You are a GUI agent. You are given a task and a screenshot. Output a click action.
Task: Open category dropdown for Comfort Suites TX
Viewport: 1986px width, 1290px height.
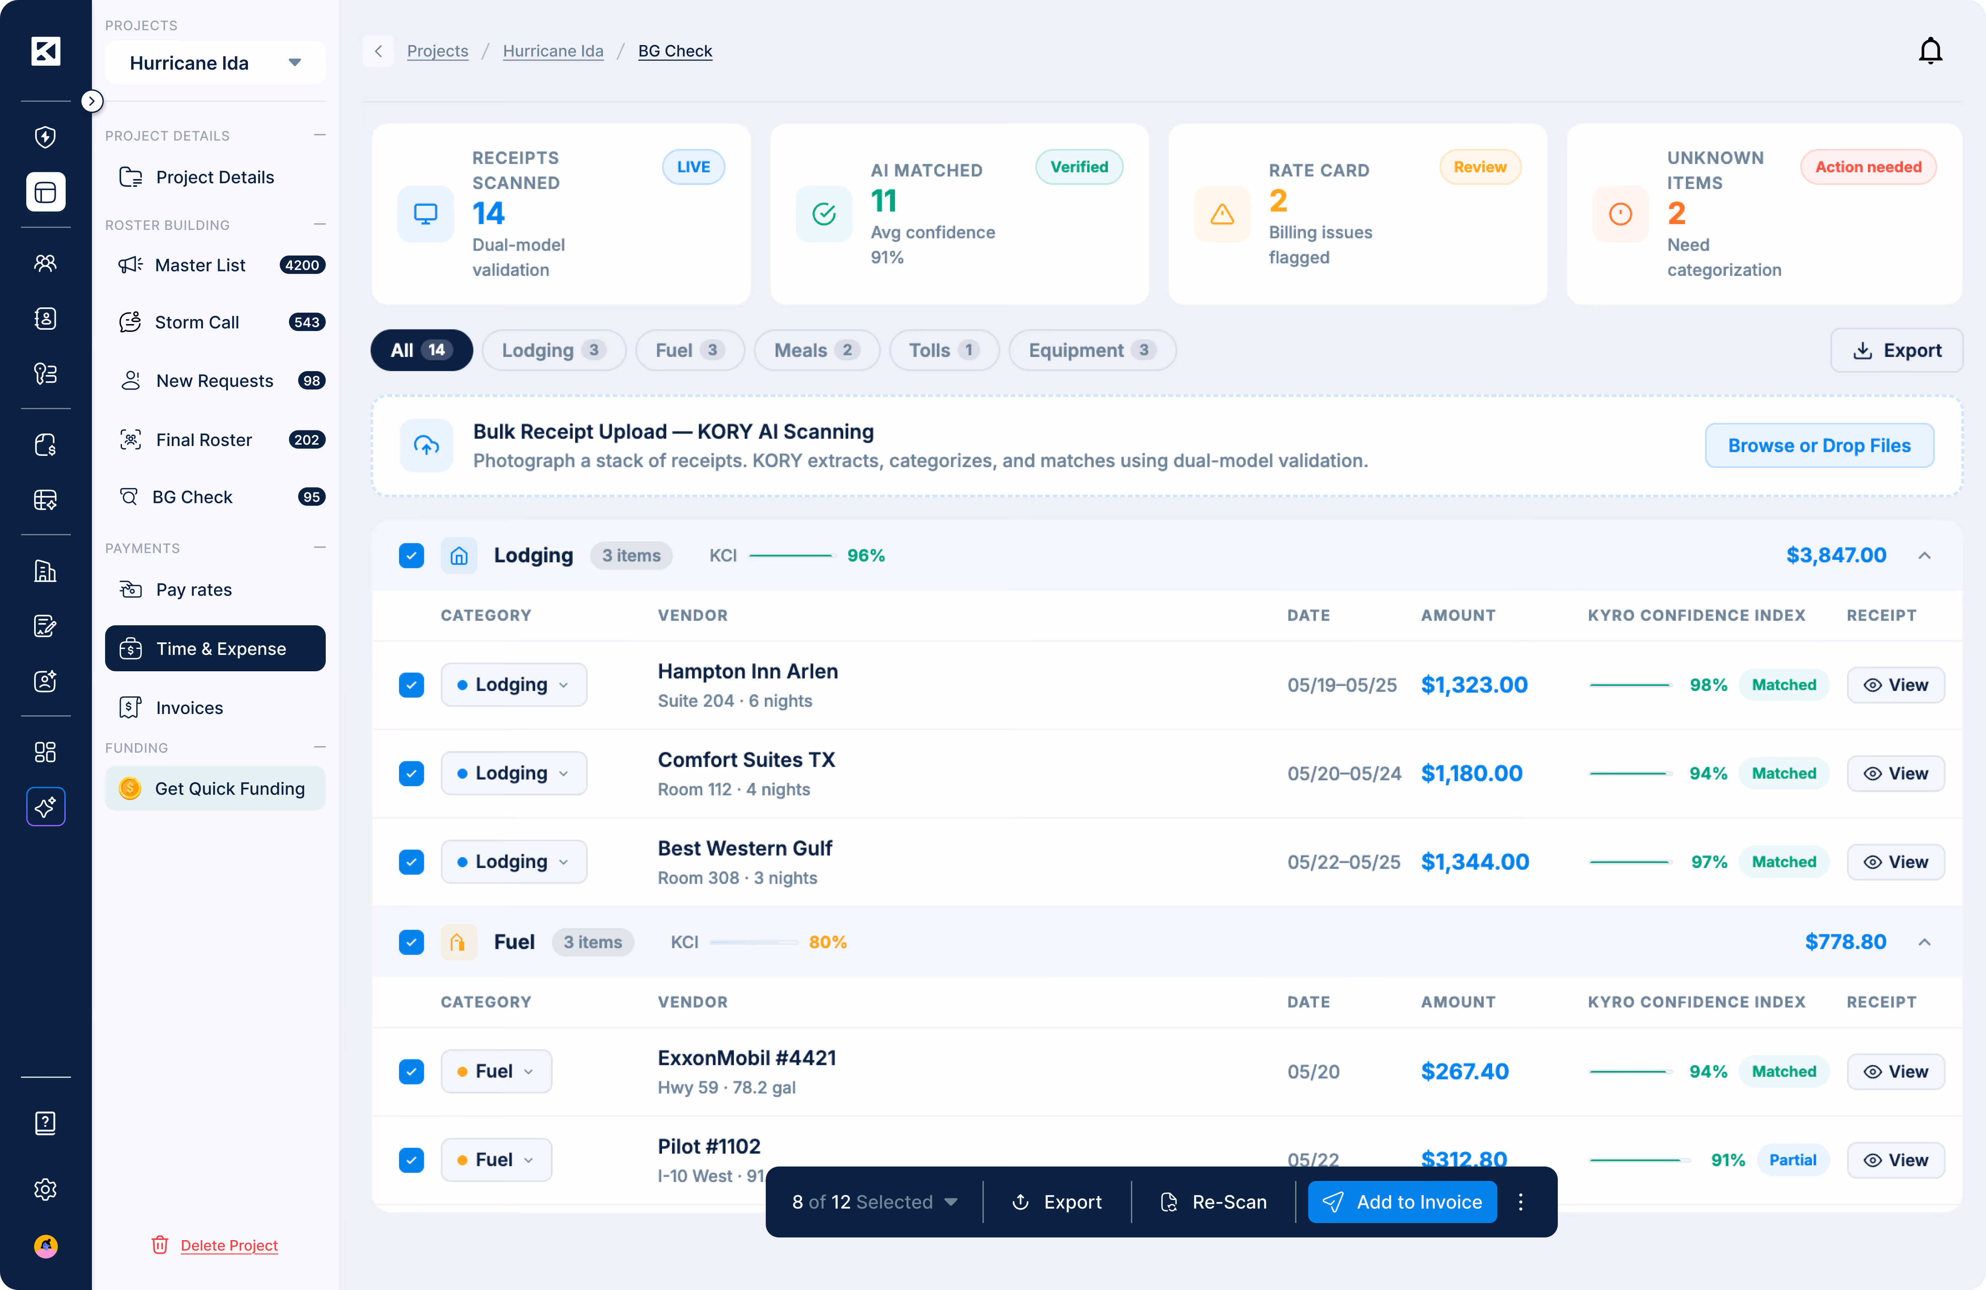[513, 773]
